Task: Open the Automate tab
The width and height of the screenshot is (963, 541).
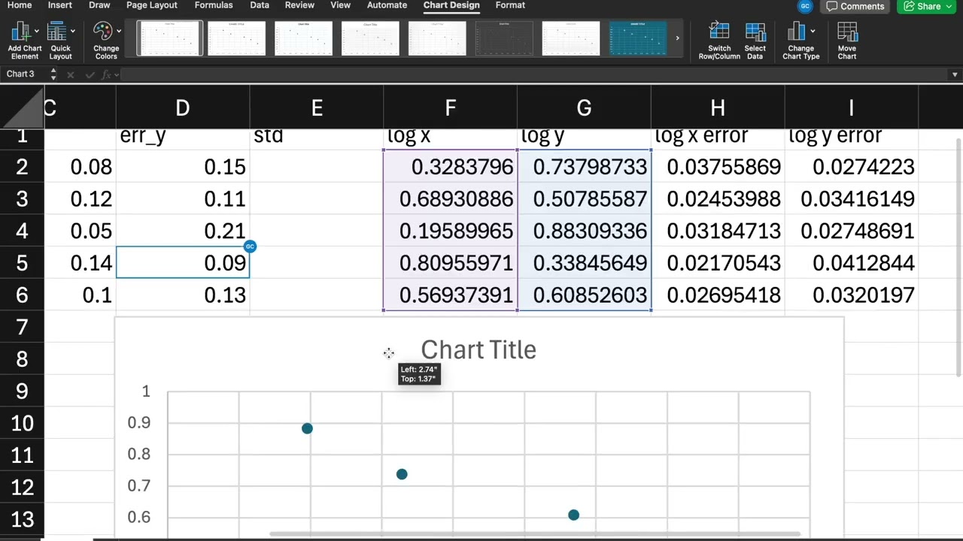Action: tap(387, 5)
